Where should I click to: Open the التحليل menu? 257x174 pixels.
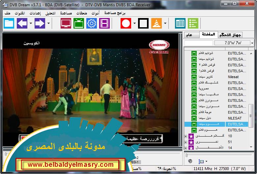click(50, 13)
